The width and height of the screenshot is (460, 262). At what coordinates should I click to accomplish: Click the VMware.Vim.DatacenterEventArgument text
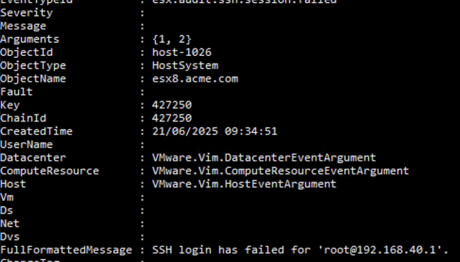[264, 158]
